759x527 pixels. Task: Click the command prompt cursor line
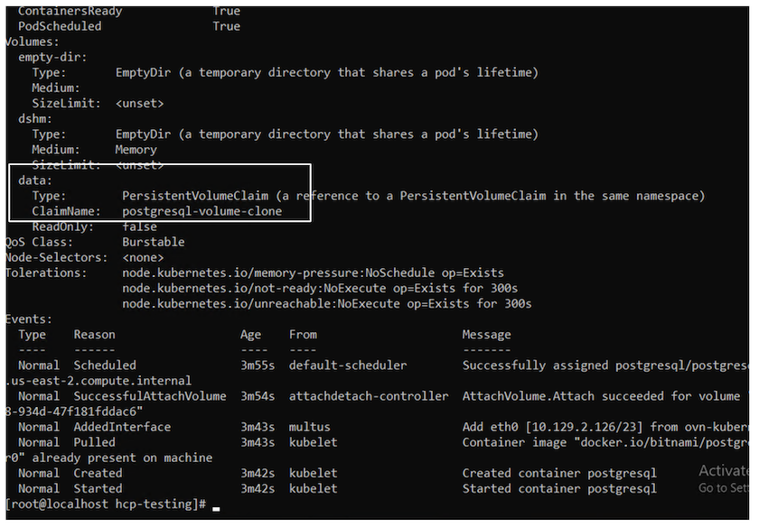click(108, 504)
